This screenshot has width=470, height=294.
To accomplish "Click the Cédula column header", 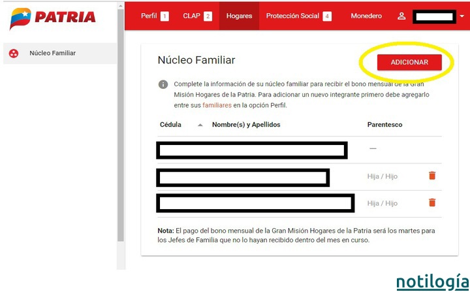I will 170,125.
